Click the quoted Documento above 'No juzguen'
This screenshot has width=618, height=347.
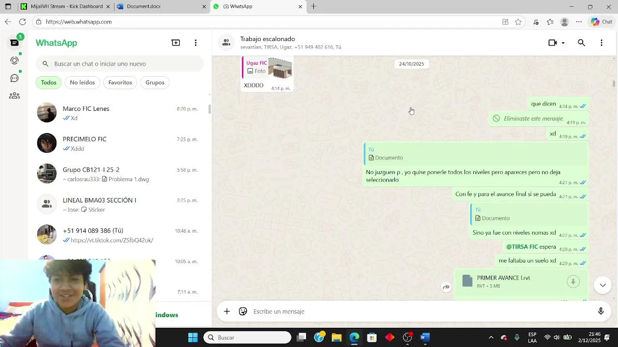tap(476, 154)
